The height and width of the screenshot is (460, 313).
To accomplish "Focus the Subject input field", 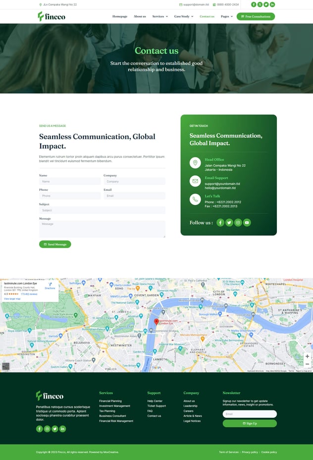I will 102,210.
